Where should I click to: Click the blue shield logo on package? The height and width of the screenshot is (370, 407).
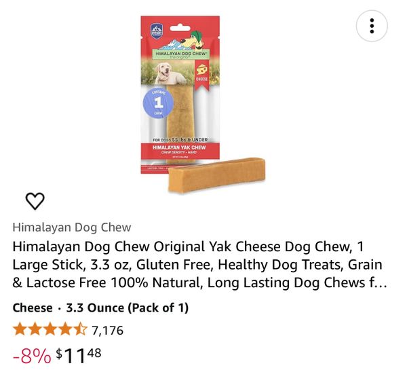157,31
